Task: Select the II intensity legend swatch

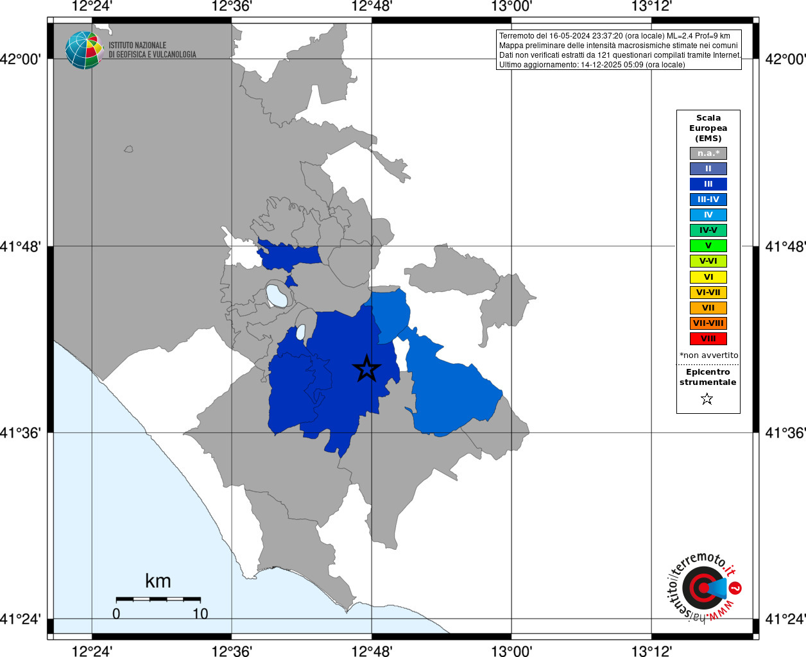Action: pos(708,169)
